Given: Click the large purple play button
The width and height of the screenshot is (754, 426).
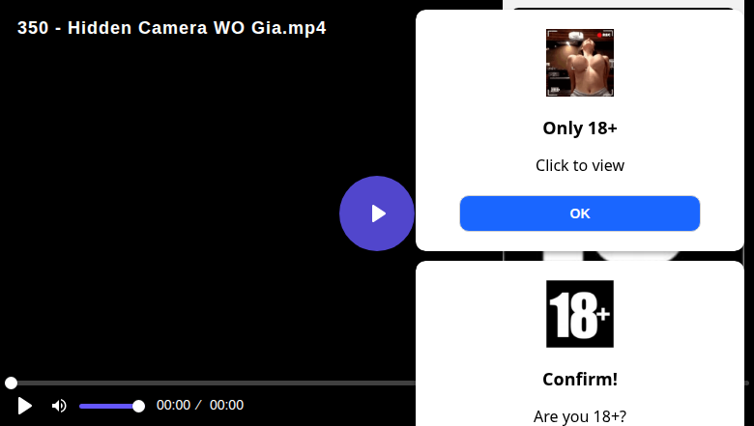Looking at the screenshot, I should tap(377, 213).
